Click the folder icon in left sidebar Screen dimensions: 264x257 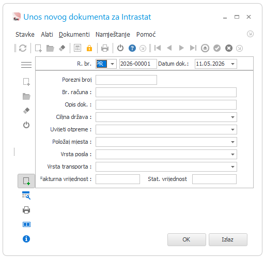26,96
